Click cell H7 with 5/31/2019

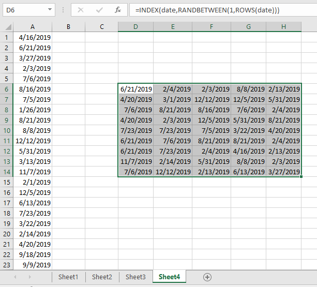tap(283, 99)
